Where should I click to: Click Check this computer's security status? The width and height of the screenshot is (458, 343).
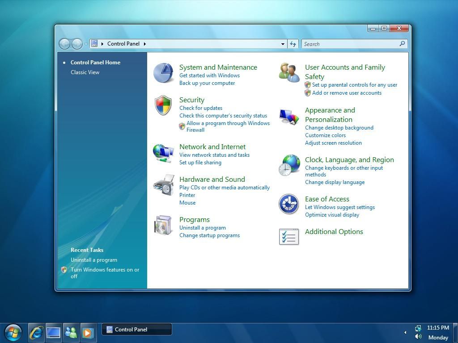(x=223, y=116)
